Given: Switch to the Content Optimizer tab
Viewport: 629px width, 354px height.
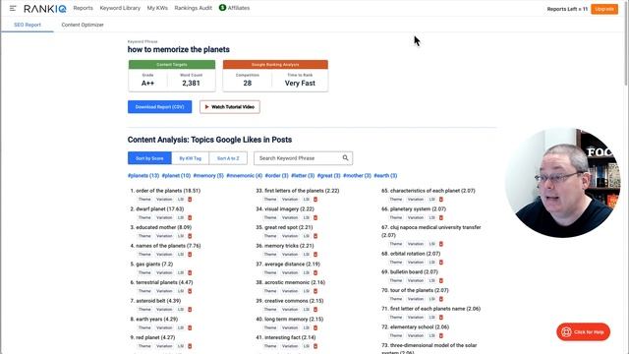Looking at the screenshot, I should click(83, 25).
